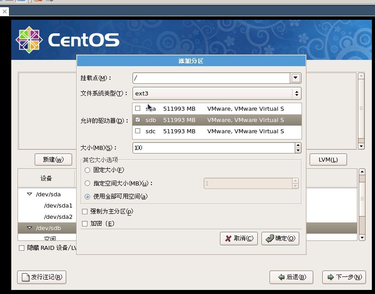375x294 pixels.
Task: Uncheck the sdb drive checkbox
Action: click(x=137, y=120)
